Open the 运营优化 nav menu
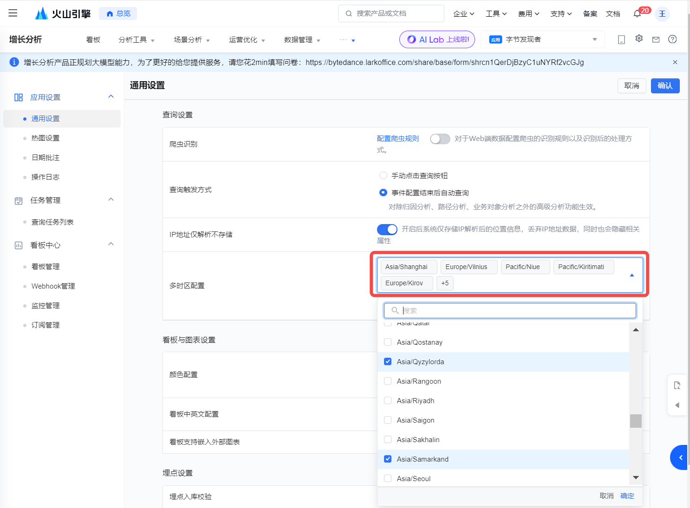 247,40
